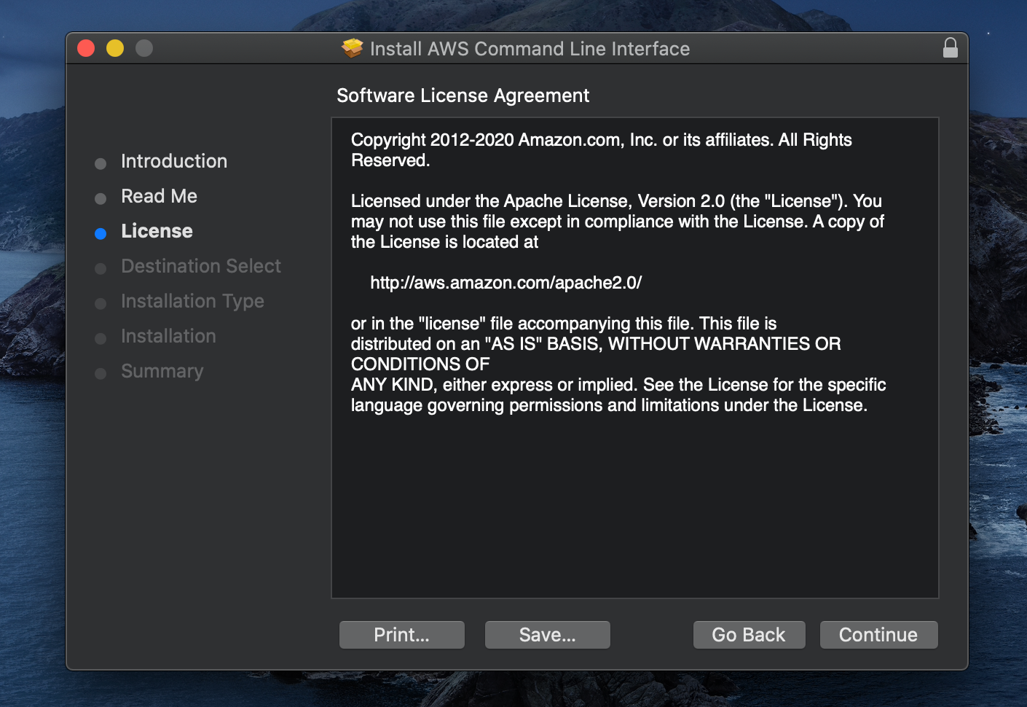Select the Installation step in the sidebar

[168, 336]
